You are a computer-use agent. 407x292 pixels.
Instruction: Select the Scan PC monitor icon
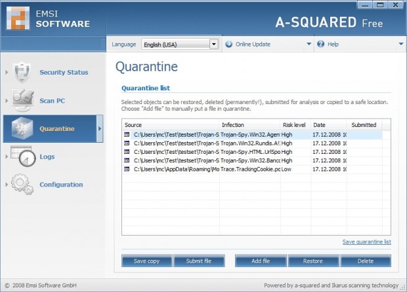(x=22, y=100)
